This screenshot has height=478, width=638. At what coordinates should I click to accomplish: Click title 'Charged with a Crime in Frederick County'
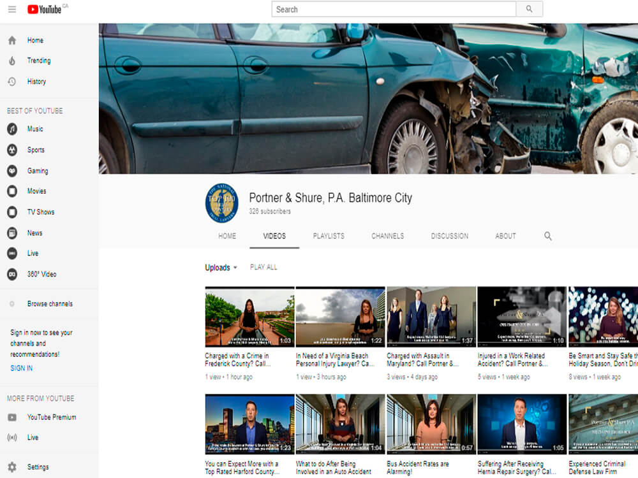(x=237, y=359)
